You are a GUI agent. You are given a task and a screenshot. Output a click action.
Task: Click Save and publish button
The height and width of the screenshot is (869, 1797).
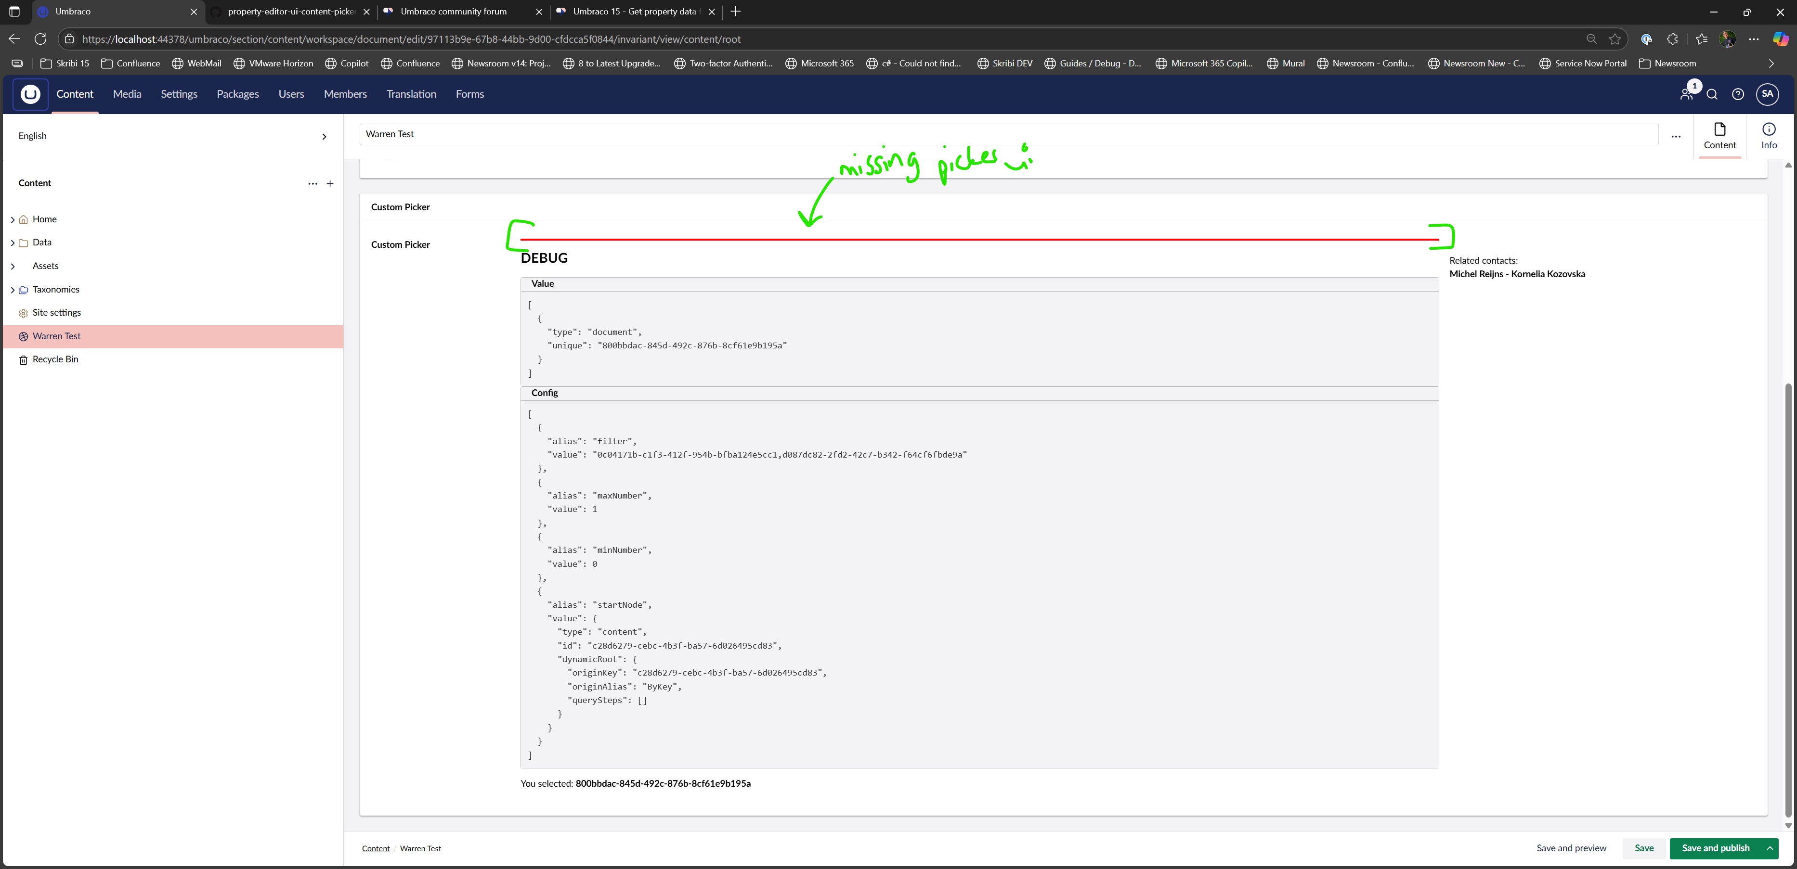pos(1715,849)
